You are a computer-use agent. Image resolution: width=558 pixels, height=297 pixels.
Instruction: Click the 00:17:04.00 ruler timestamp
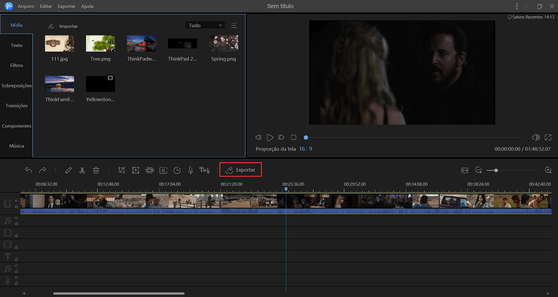click(170, 184)
